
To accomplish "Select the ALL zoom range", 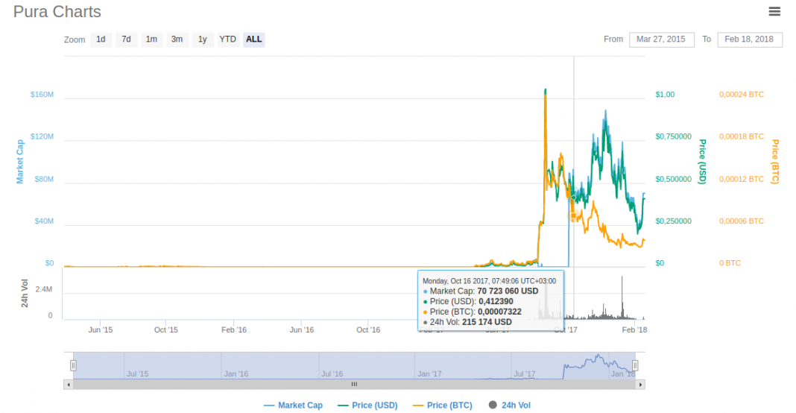I will coord(254,39).
